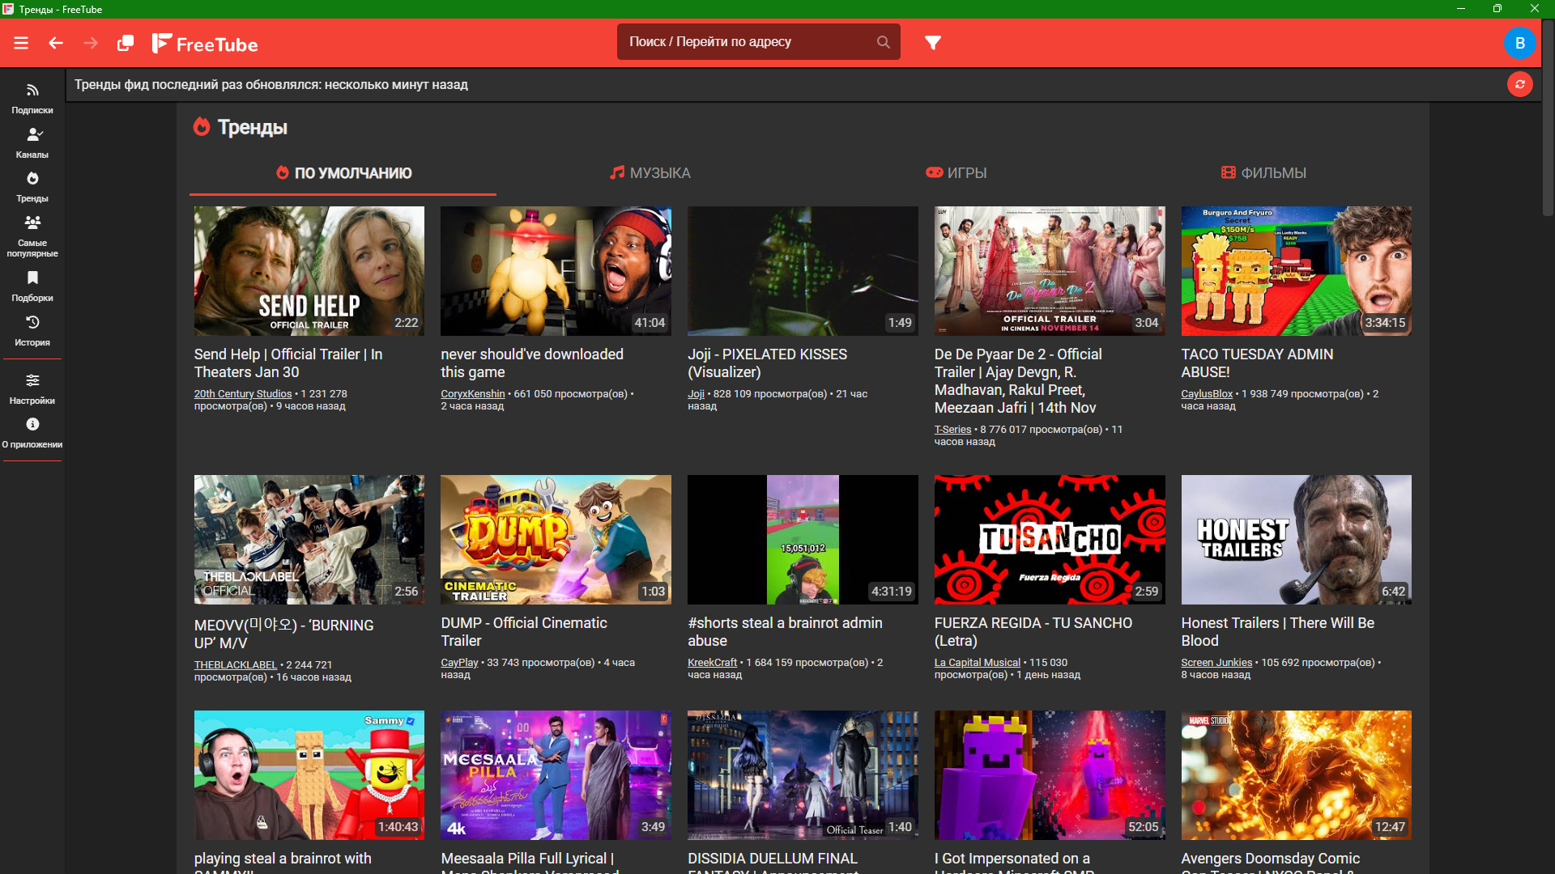This screenshot has height=874, width=1555.
Task: Open Channels (Каналы) in the sidebar
Action: coord(32,142)
